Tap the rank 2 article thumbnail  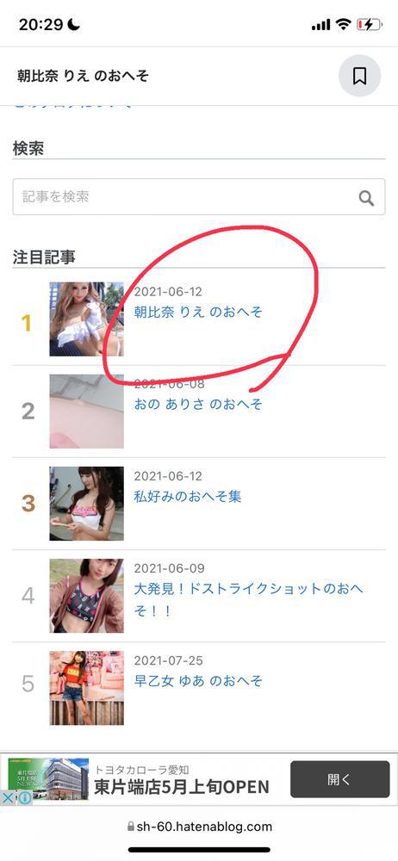[x=87, y=412]
